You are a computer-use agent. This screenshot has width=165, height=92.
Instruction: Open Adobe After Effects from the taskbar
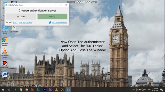pyautogui.click(x=51, y=90)
